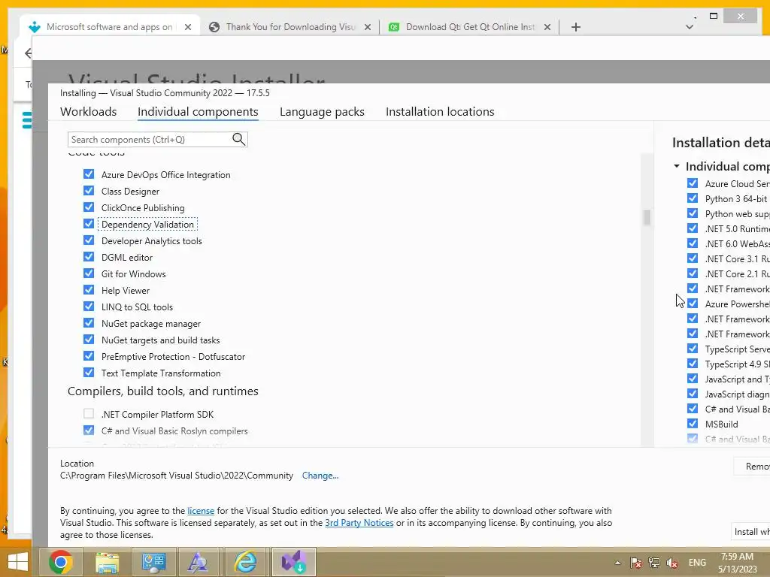Click the Windows Start button
Viewport: 770px width, 577px height.
click(x=18, y=562)
